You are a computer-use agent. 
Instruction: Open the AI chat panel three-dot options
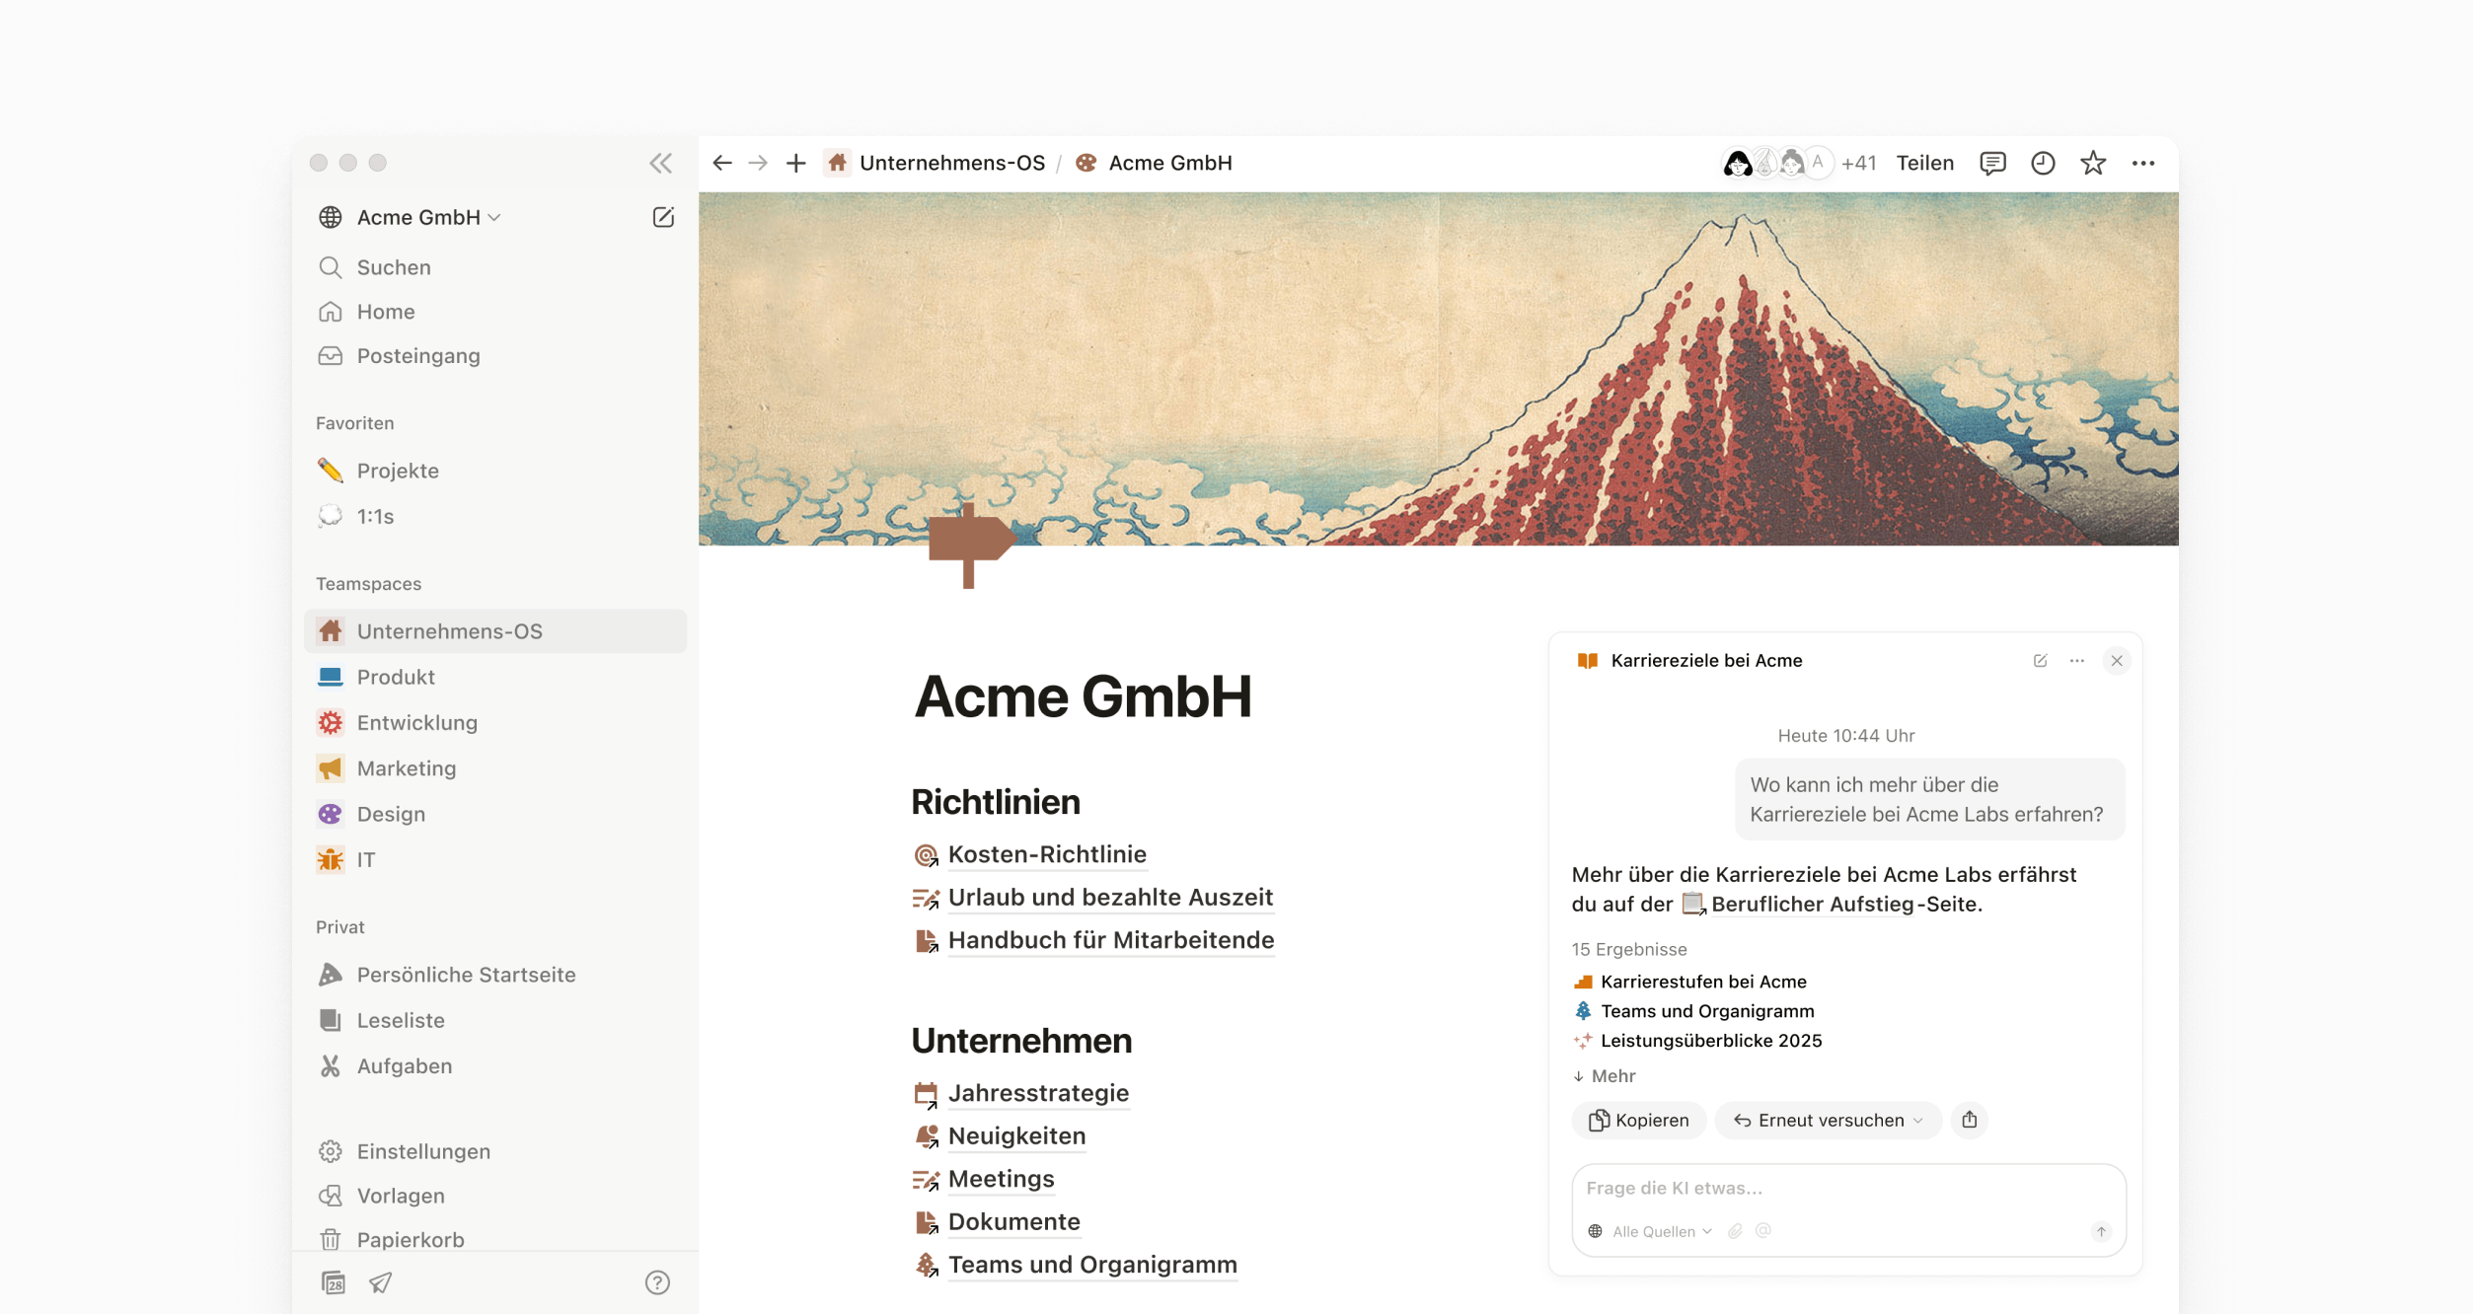pyautogui.click(x=2077, y=660)
